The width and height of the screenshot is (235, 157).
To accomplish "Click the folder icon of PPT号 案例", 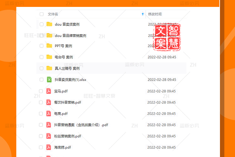I will click(49, 46).
